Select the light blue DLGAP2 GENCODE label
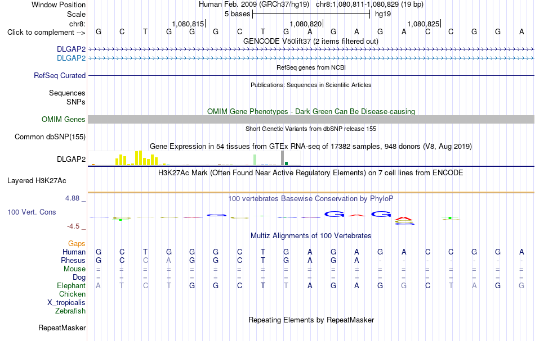This screenshot has height=341, width=535. [71, 58]
